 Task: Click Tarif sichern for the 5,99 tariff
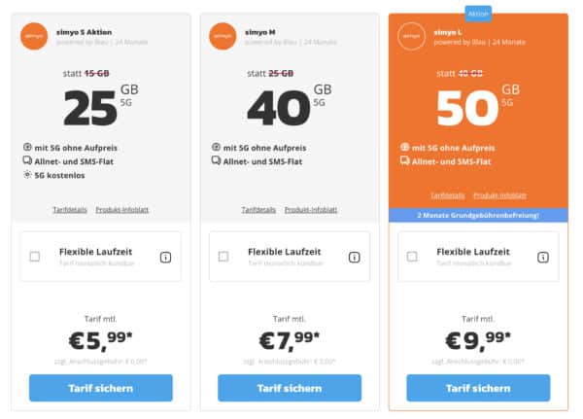coord(101,388)
